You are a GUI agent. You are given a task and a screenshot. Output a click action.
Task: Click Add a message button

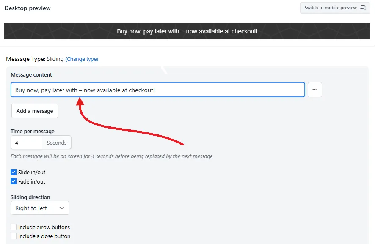[x=35, y=111]
